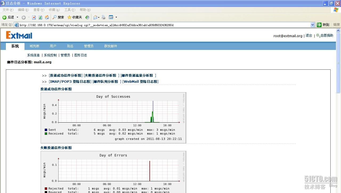Jump to WebMail 登陆日志图 link
Viewport: 341px width, 193px height.
(140, 82)
